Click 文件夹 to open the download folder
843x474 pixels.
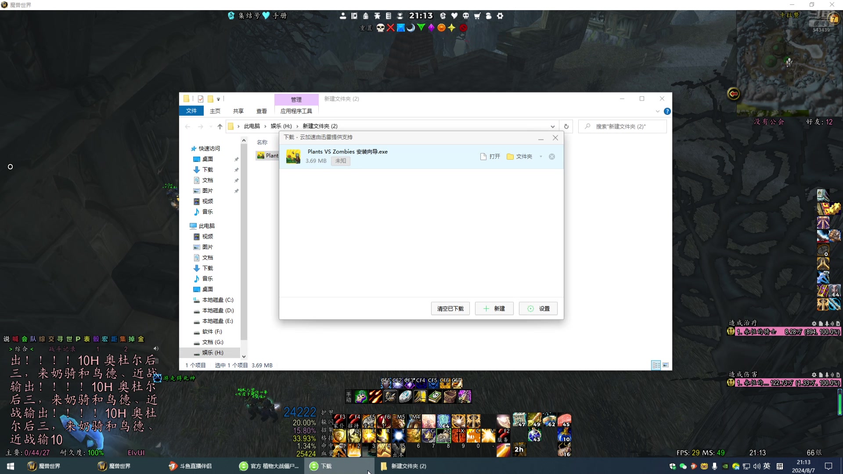tap(519, 157)
